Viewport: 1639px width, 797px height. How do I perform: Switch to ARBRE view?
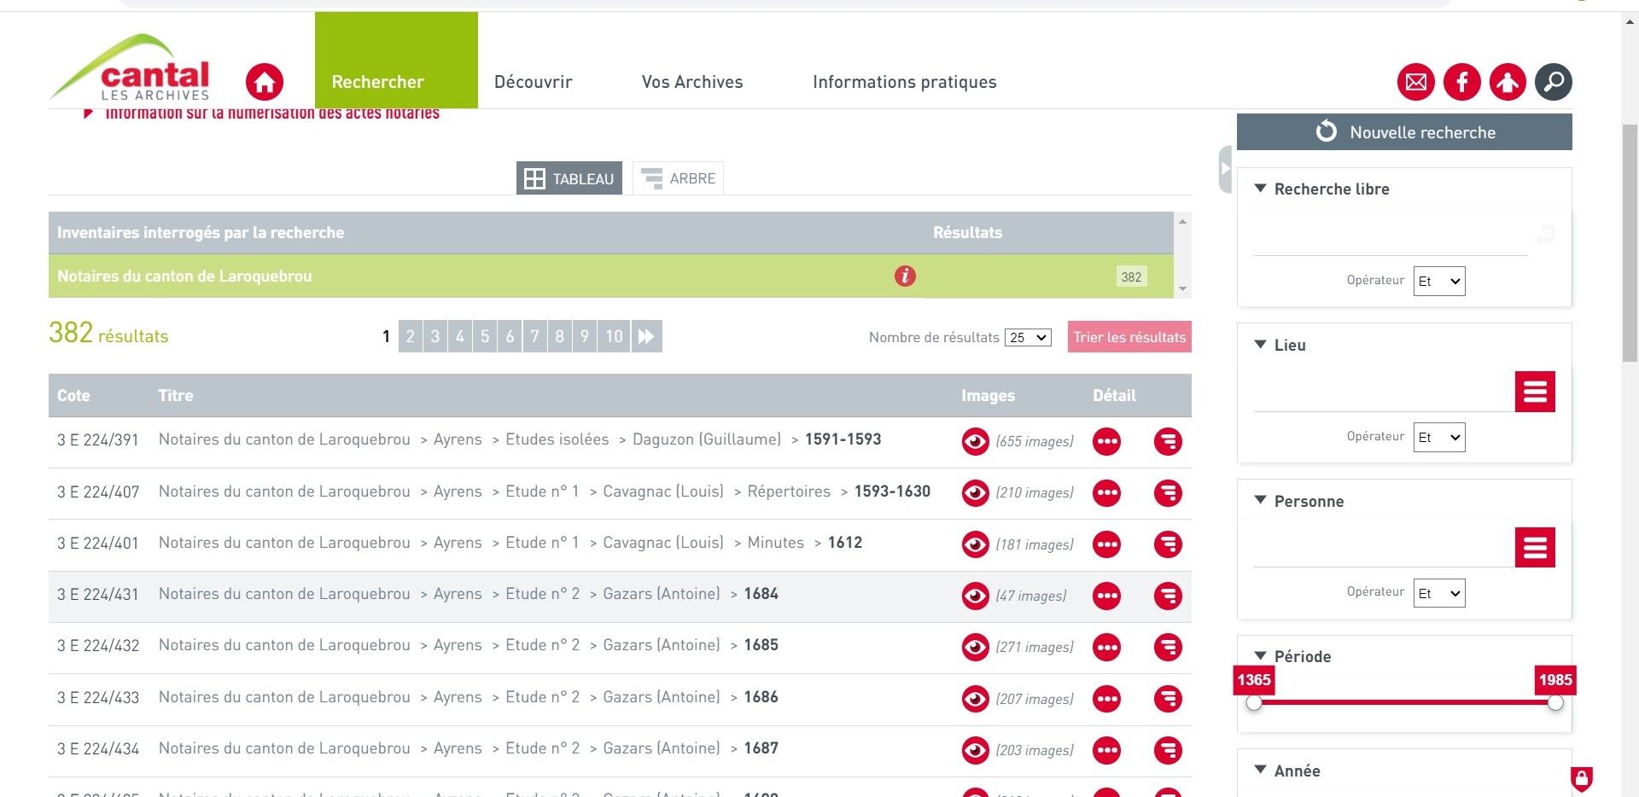coord(678,178)
